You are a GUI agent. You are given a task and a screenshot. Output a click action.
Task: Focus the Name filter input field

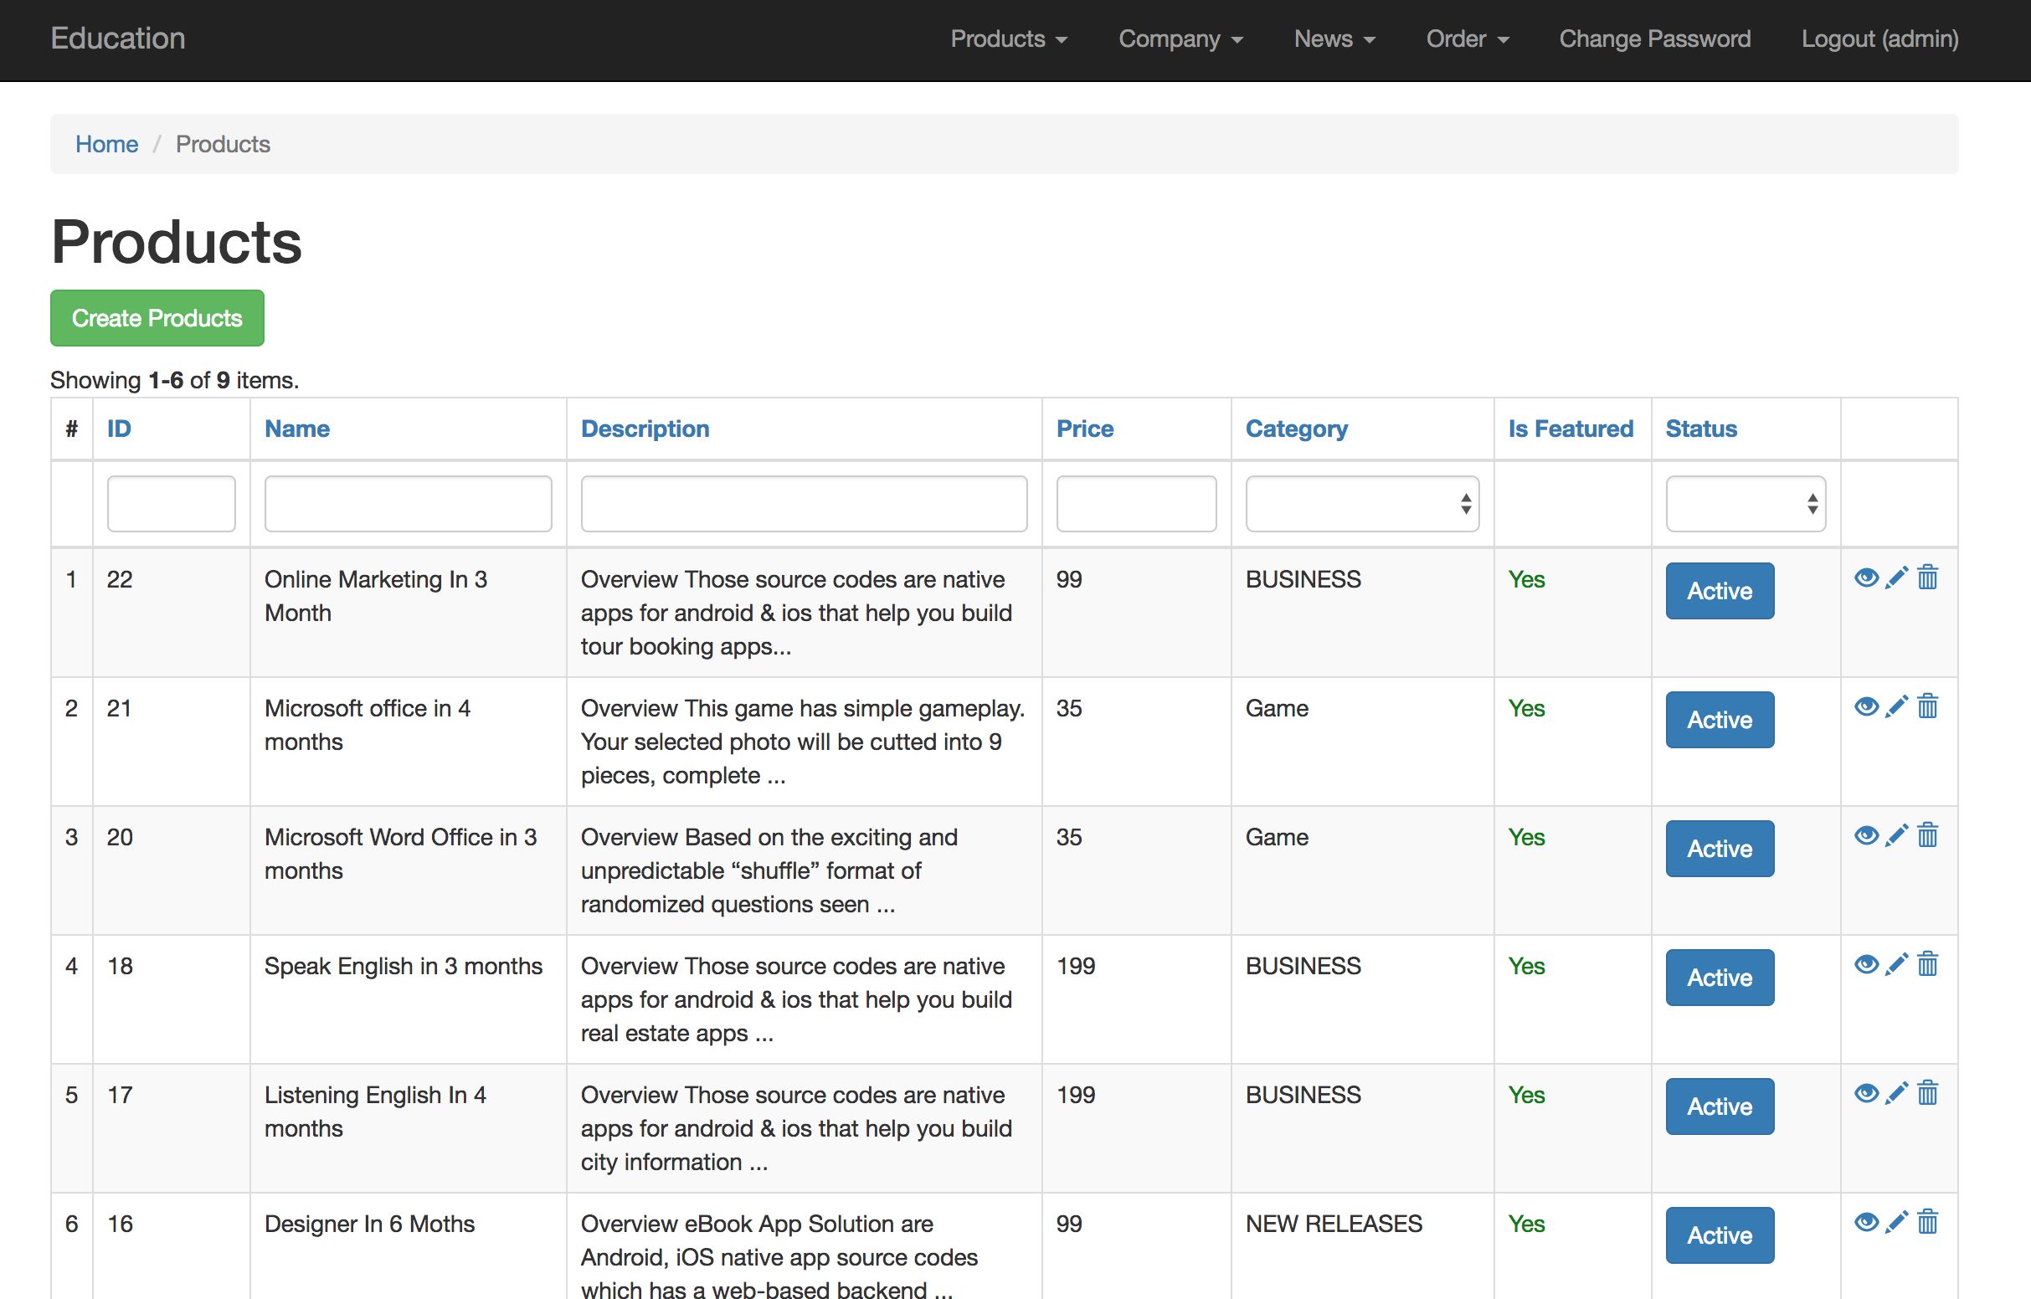(x=409, y=505)
